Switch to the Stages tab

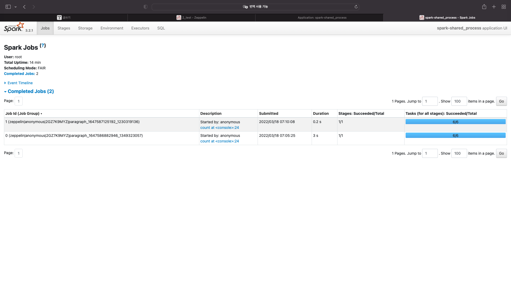pos(64,28)
